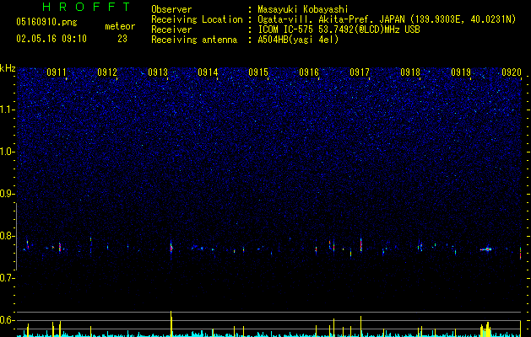Click the 1.1 kHz axis label
This screenshot has height=337, width=531.
click(8, 110)
